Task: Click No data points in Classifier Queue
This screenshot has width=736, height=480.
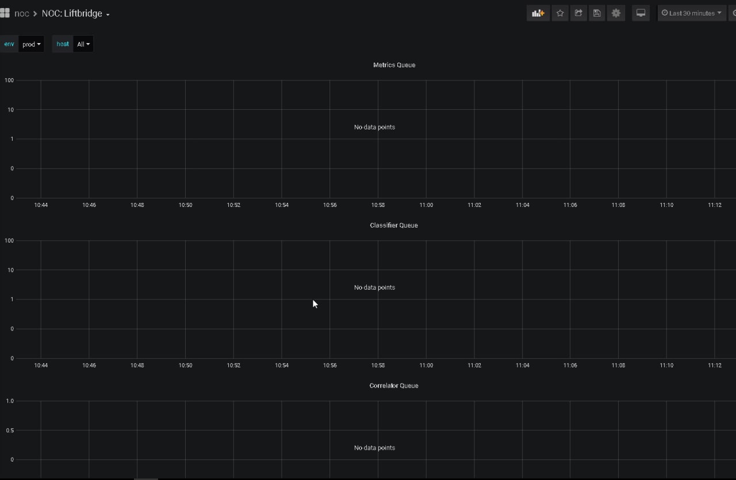Action: pyautogui.click(x=374, y=287)
